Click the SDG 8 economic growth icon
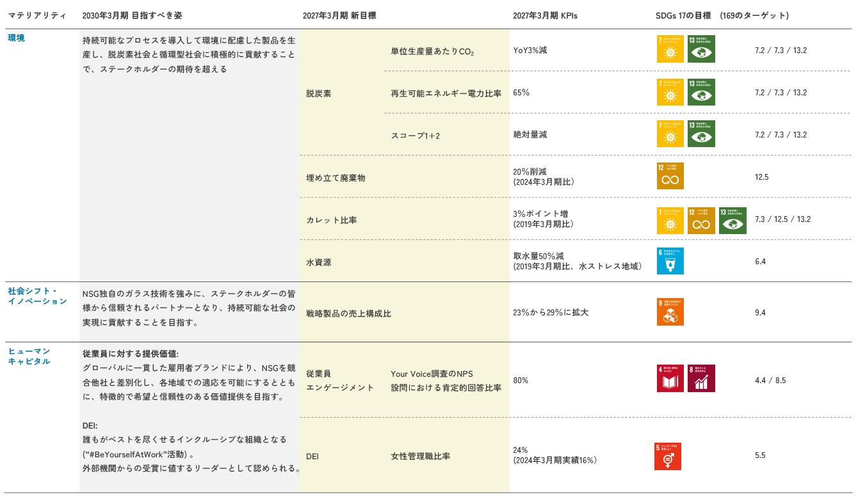Viewport: 858px width, 497px height. pos(701,378)
